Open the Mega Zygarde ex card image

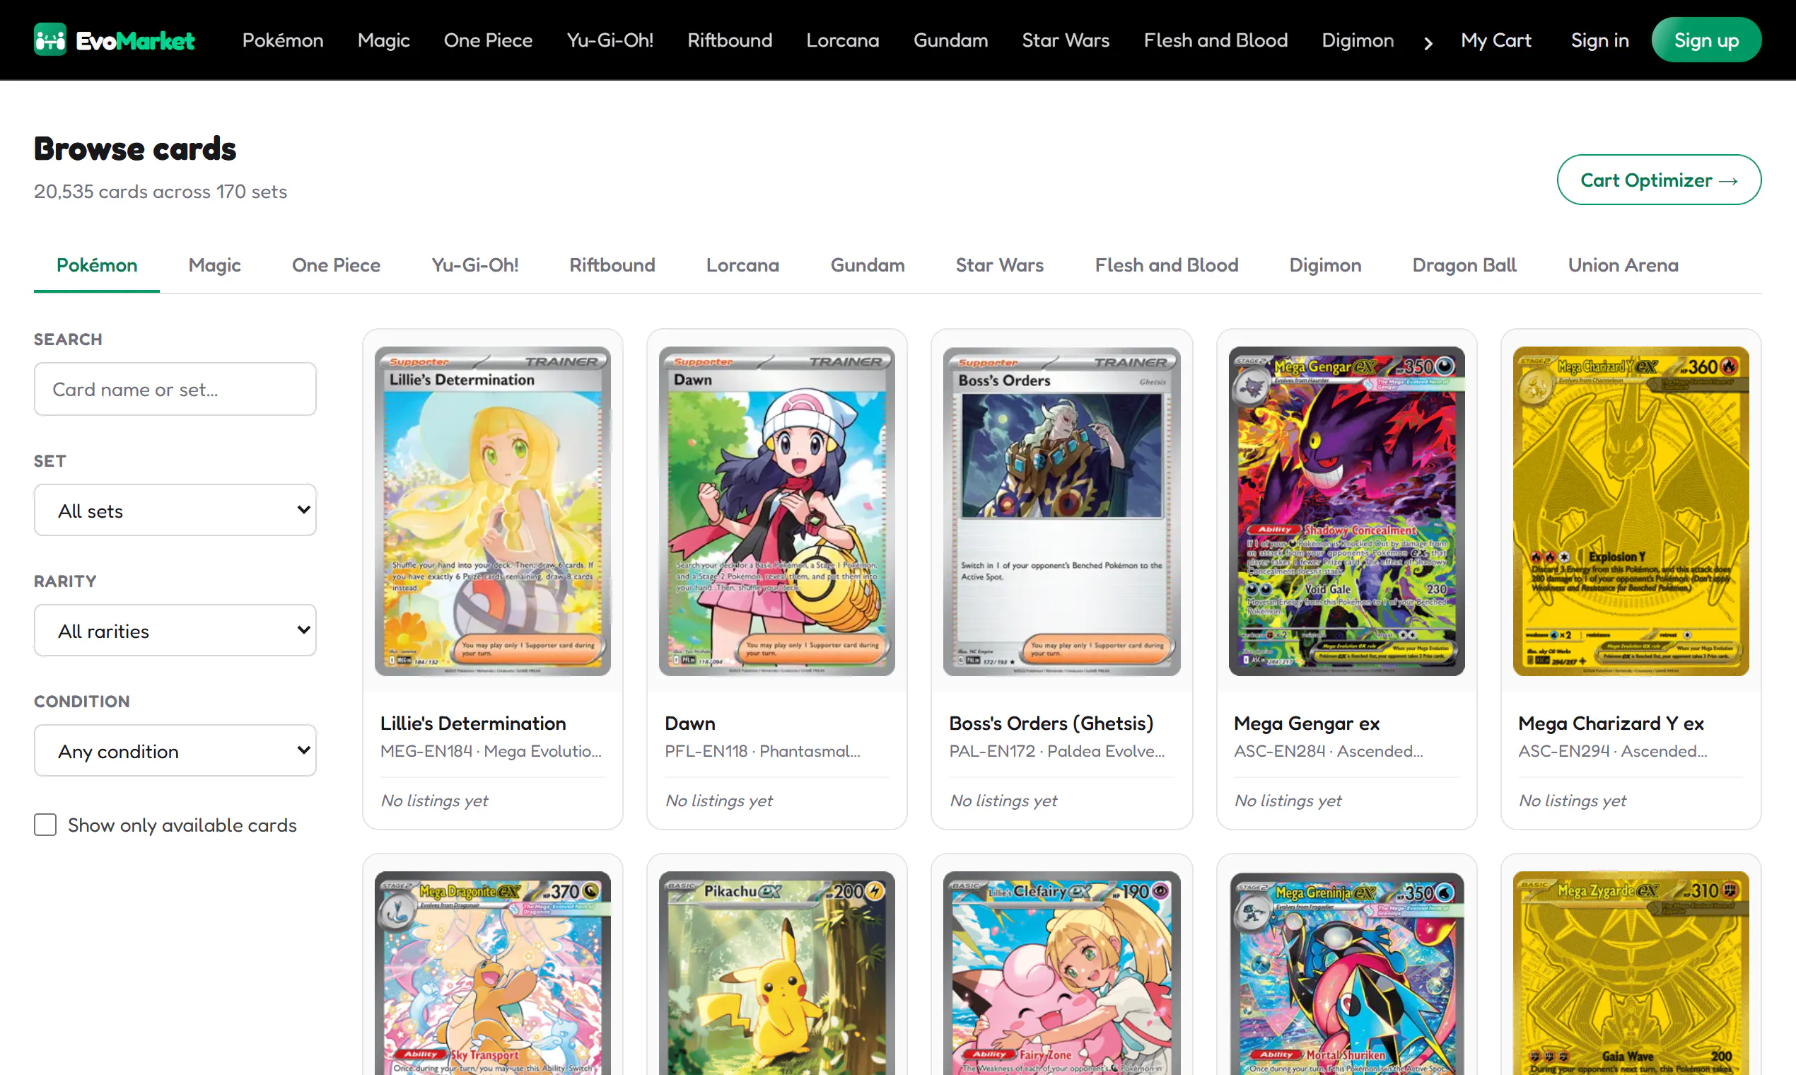(x=1631, y=973)
